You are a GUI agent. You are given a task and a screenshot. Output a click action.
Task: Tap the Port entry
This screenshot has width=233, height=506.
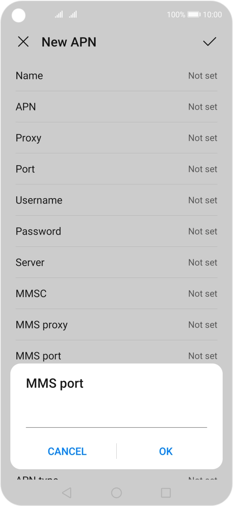(116, 169)
